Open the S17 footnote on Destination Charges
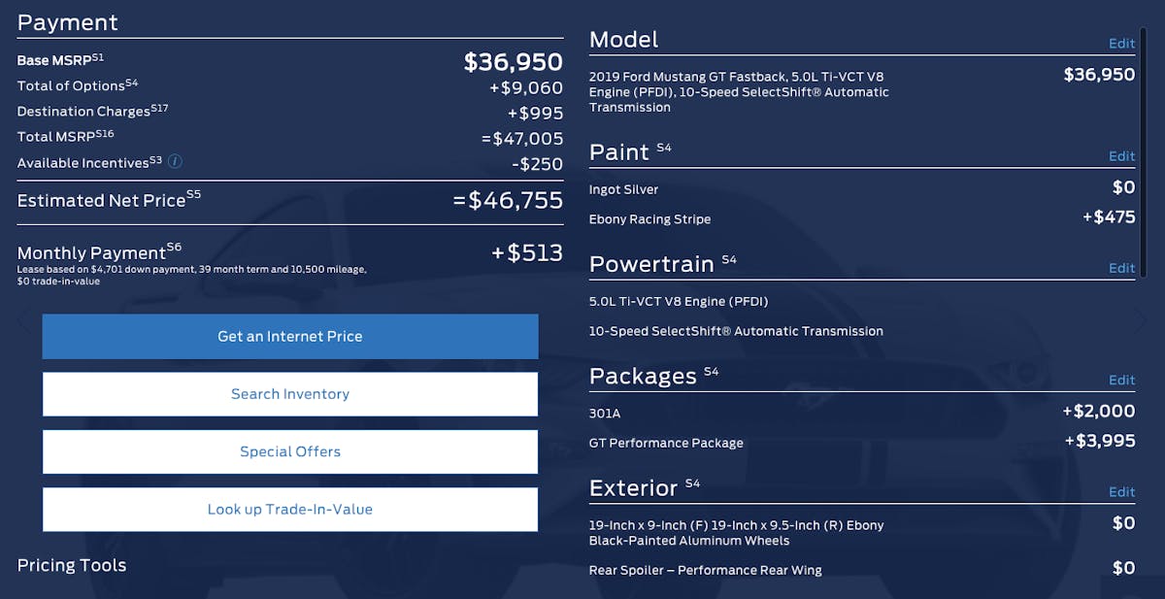The height and width of the screenshot is (599, 1165). tap(159, 108)
